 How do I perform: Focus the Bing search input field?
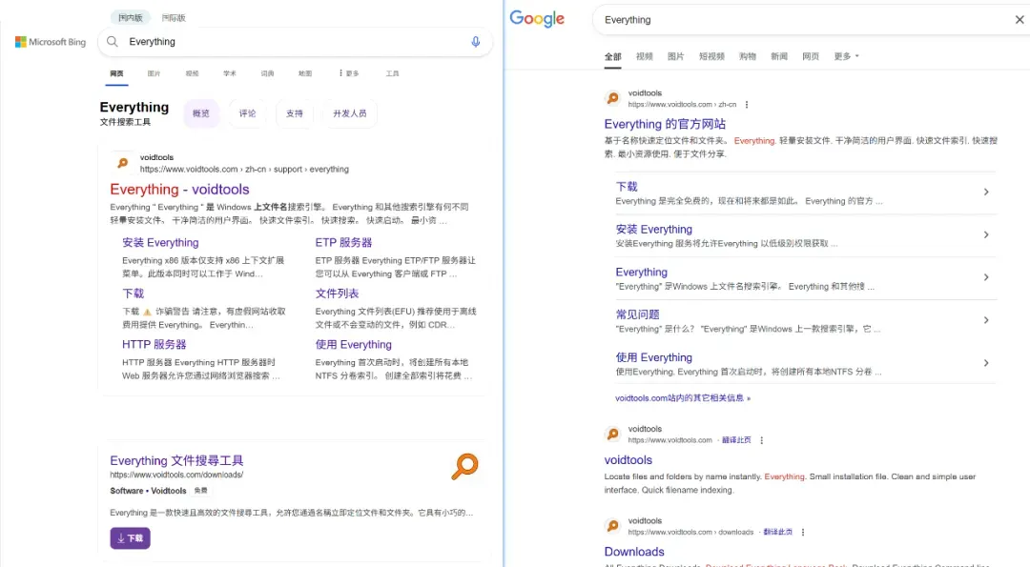coord(295,41)
